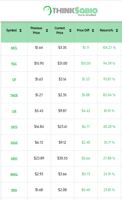Sort by Returns% arrows

(x=117, y=31)
